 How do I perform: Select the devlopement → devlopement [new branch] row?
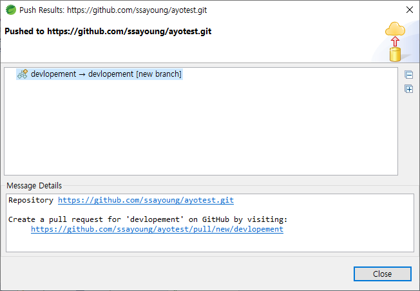click(99, 74)
